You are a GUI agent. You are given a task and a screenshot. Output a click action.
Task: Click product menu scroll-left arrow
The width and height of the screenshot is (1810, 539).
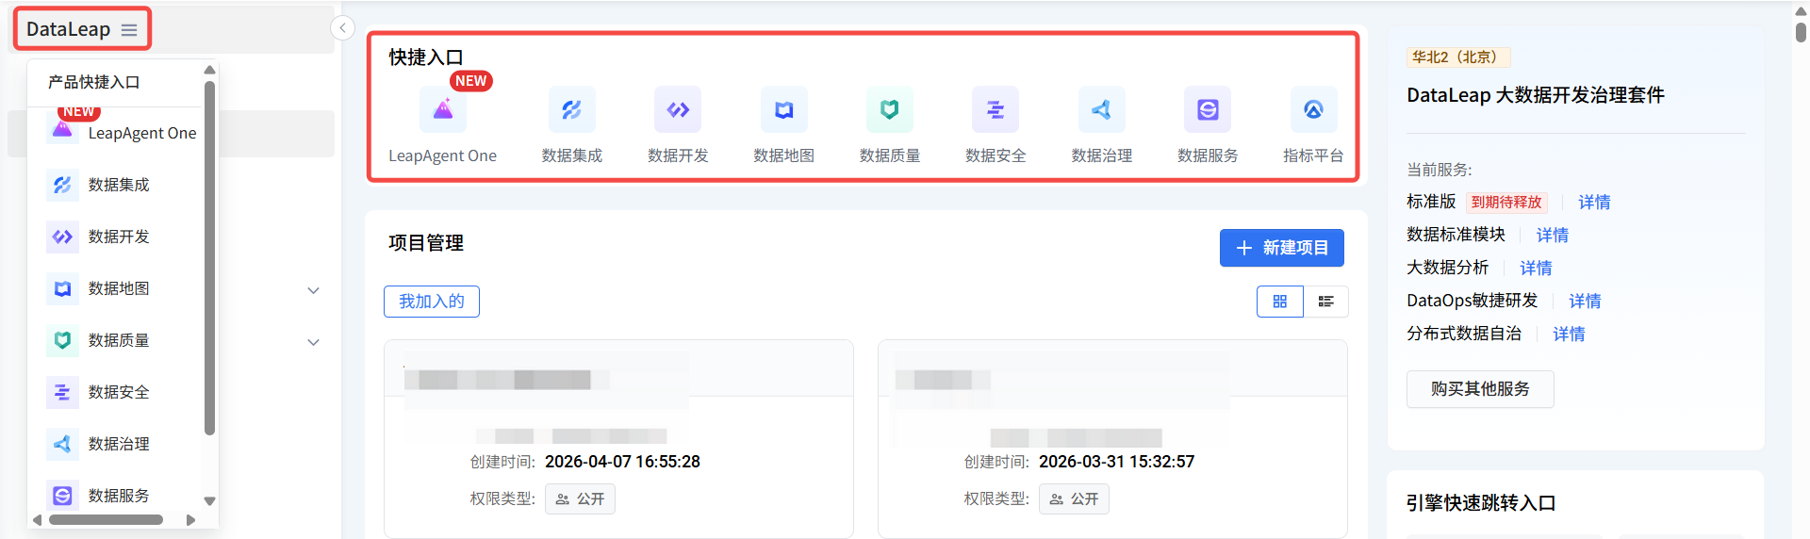tap(37, 519)
